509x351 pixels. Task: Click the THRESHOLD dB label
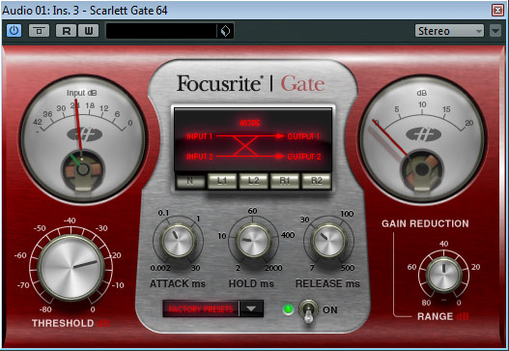click(71, 323)
